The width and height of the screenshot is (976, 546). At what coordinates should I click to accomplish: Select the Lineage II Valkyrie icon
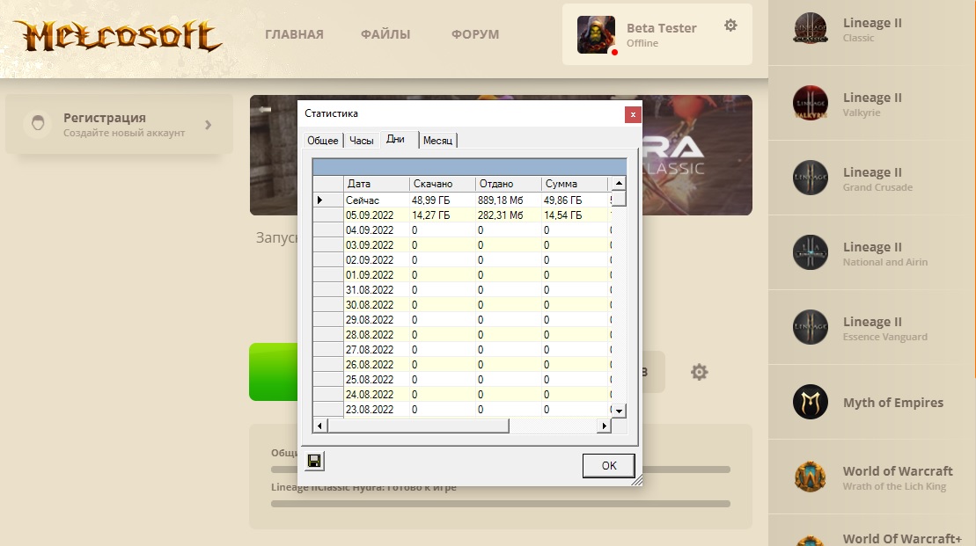(x=810, y=104)
